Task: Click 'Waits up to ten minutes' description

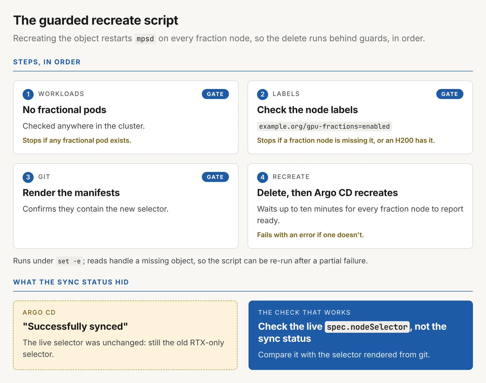Action: coord(360,215)
